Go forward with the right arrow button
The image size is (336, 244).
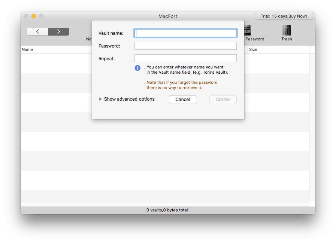58,31
